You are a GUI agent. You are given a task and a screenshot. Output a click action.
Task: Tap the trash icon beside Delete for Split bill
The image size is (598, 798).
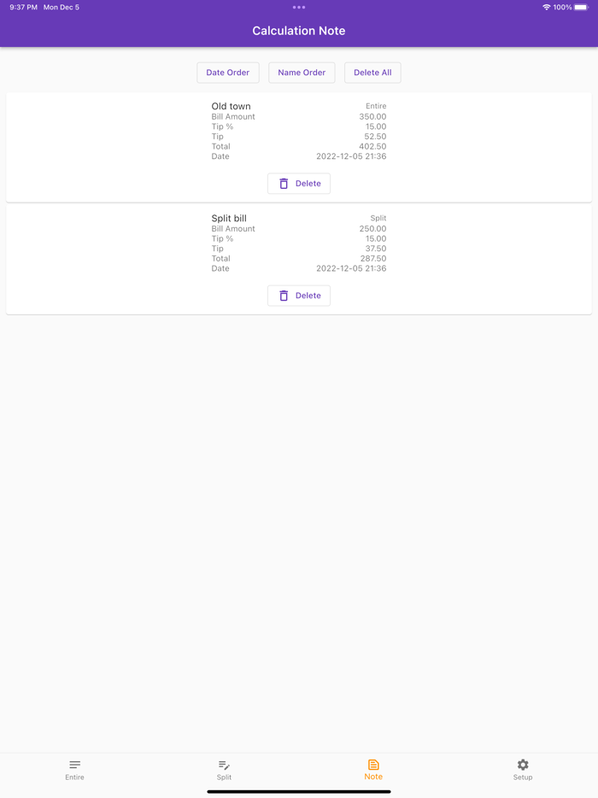point(284,295)
